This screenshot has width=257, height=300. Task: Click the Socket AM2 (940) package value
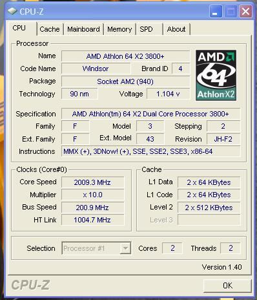[125, 81]
